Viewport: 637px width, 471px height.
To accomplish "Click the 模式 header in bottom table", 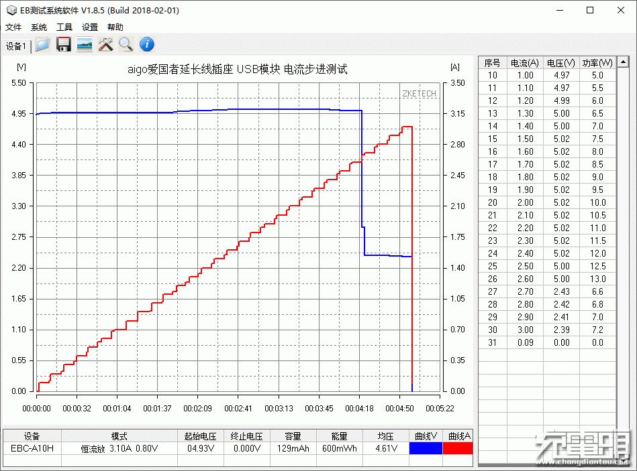I will coord(119,436).
